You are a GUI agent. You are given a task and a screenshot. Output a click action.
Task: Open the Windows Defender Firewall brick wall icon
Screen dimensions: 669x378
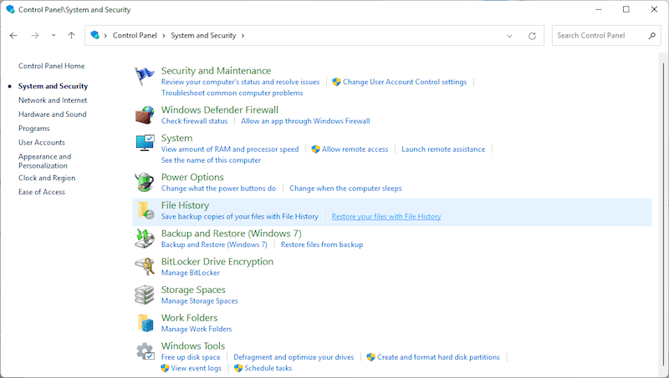coord(145,115)
